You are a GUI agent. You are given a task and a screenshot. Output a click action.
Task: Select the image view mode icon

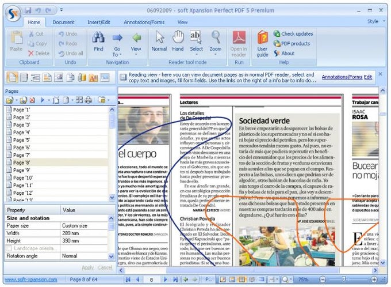[59, 77]
